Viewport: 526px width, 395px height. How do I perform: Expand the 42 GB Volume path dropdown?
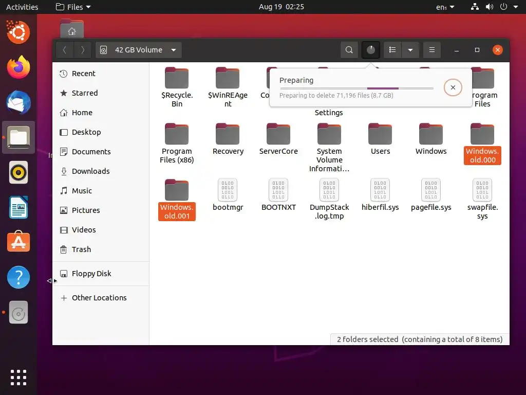pos(139,50)
